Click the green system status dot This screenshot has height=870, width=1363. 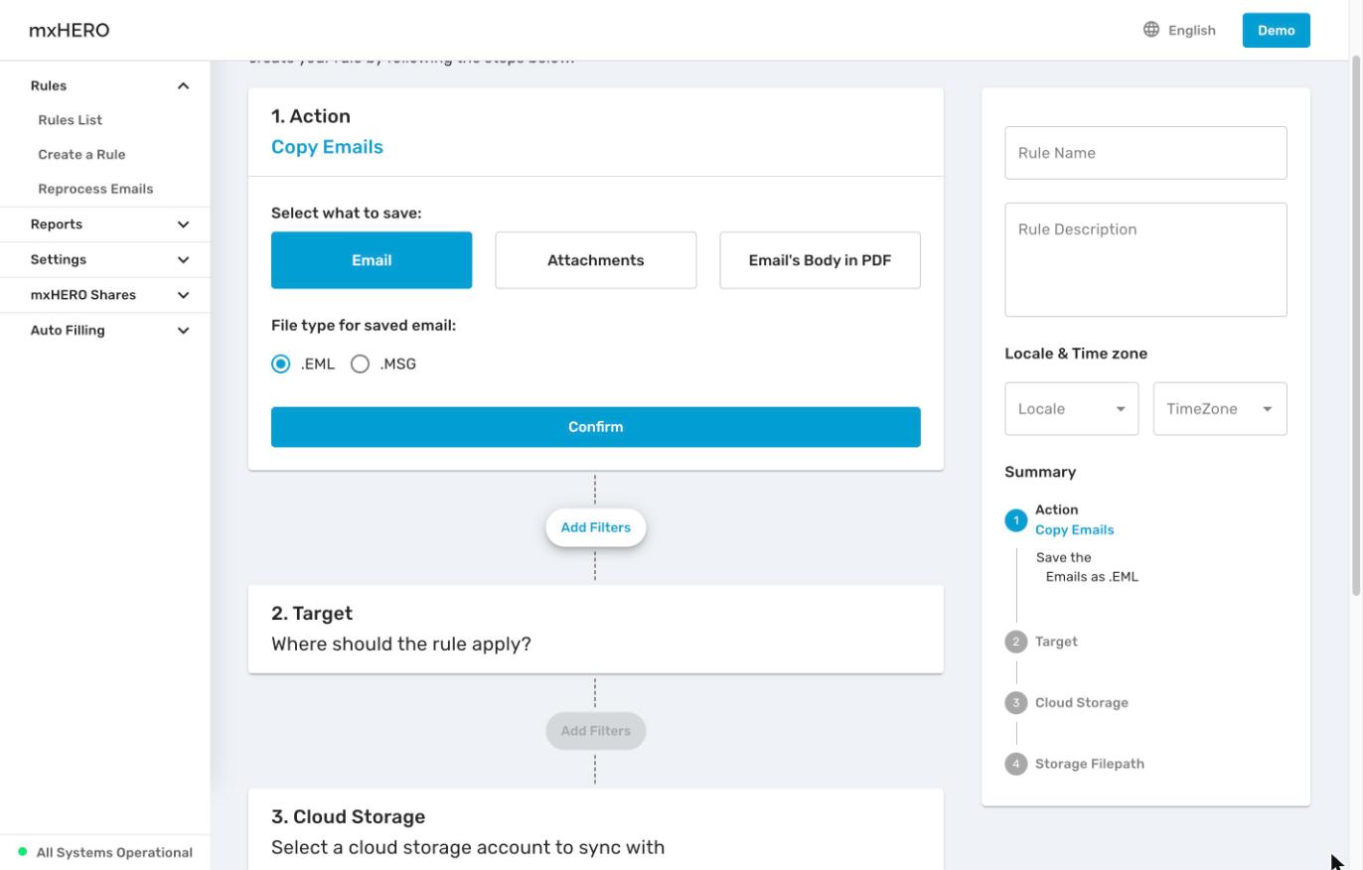click(x=23, y=852)
